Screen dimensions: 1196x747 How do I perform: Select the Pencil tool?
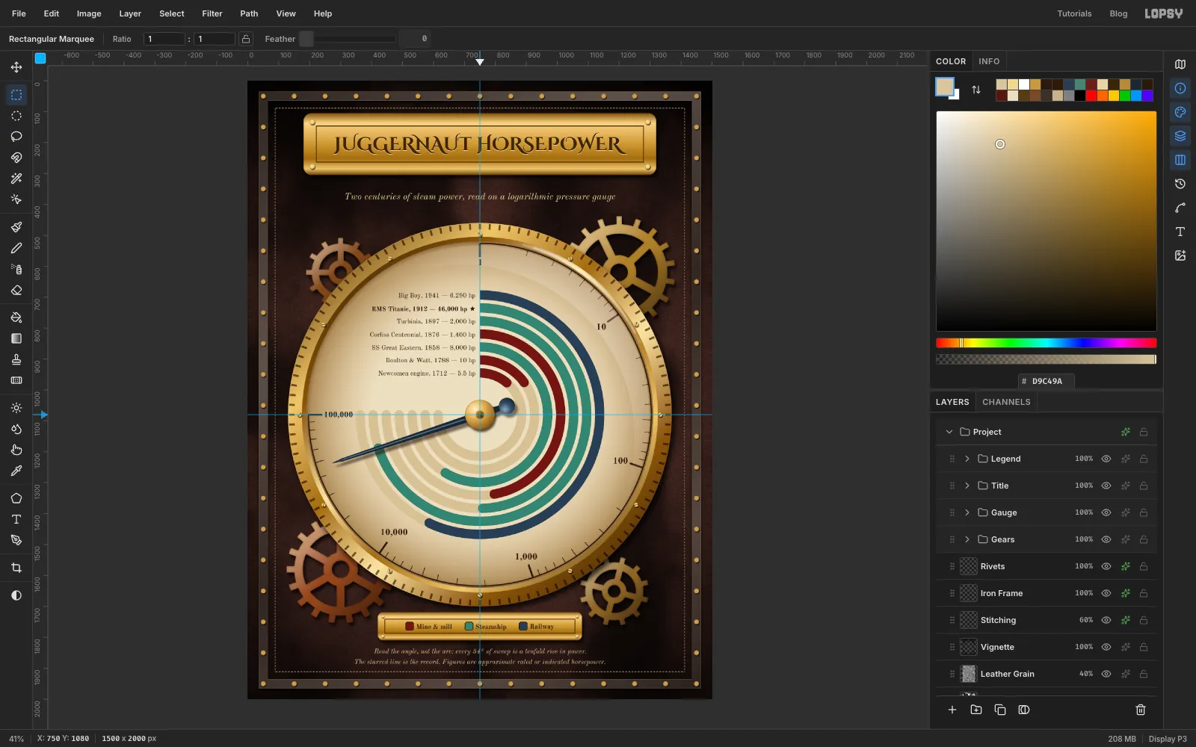(x=16, y=248)
